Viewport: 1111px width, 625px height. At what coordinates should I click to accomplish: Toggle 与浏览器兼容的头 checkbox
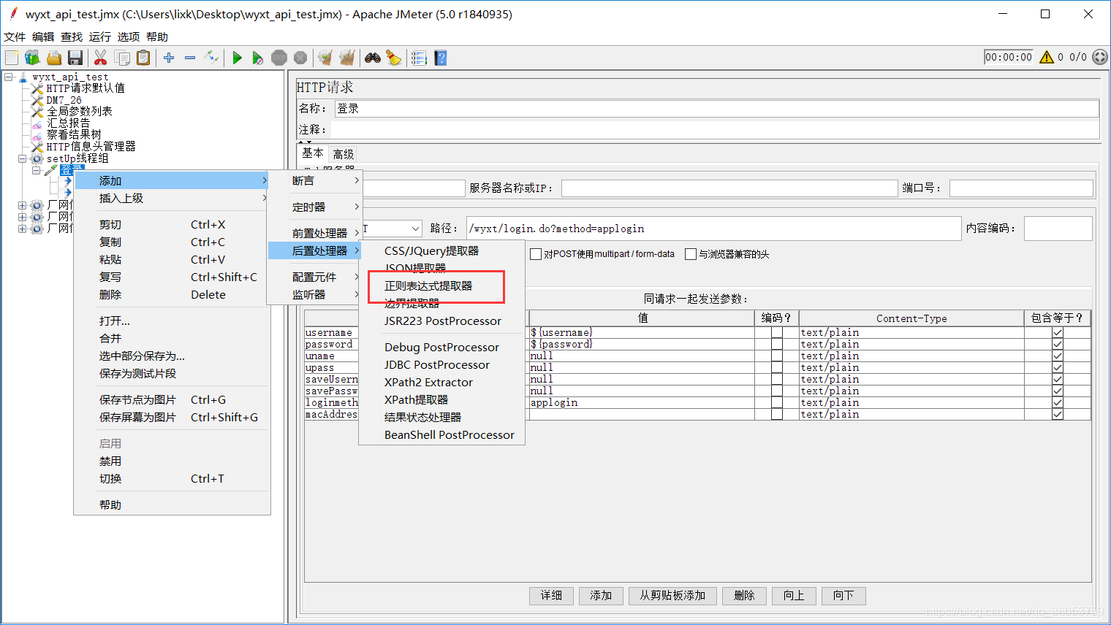tap(691, 254)
